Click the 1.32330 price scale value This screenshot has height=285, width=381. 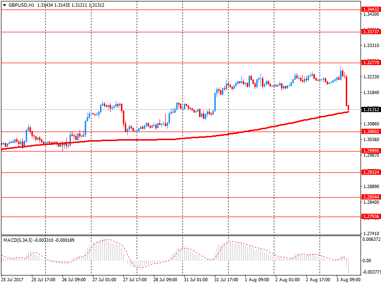tap(371, 77)
